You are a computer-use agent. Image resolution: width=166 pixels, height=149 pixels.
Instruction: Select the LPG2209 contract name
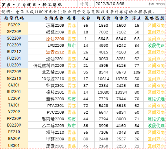tap(56, 46)
